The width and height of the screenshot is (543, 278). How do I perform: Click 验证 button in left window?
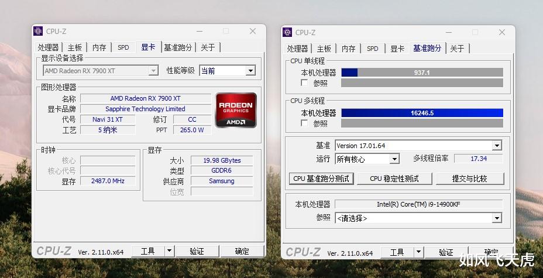197,251
